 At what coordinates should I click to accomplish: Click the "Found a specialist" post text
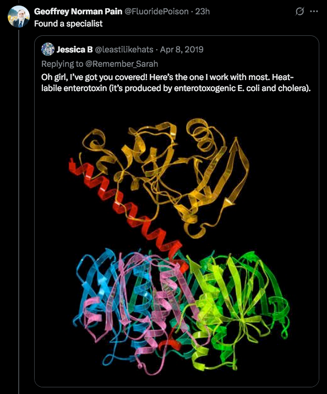click(x=68, y=24)
